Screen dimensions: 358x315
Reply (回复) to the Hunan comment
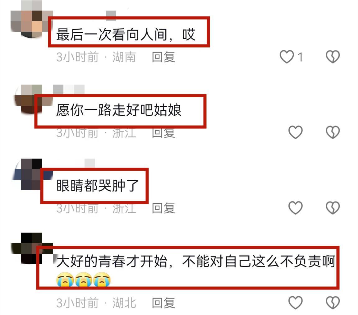pyautogui.click(x=163, y=57)
